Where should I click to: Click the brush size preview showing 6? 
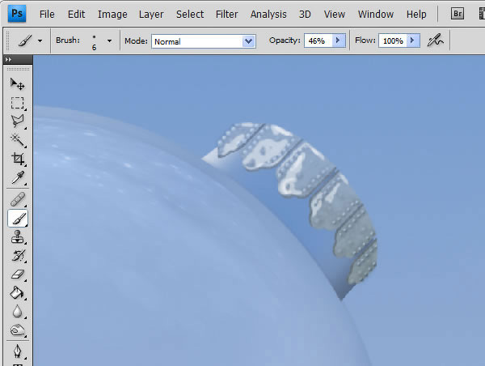94,42
